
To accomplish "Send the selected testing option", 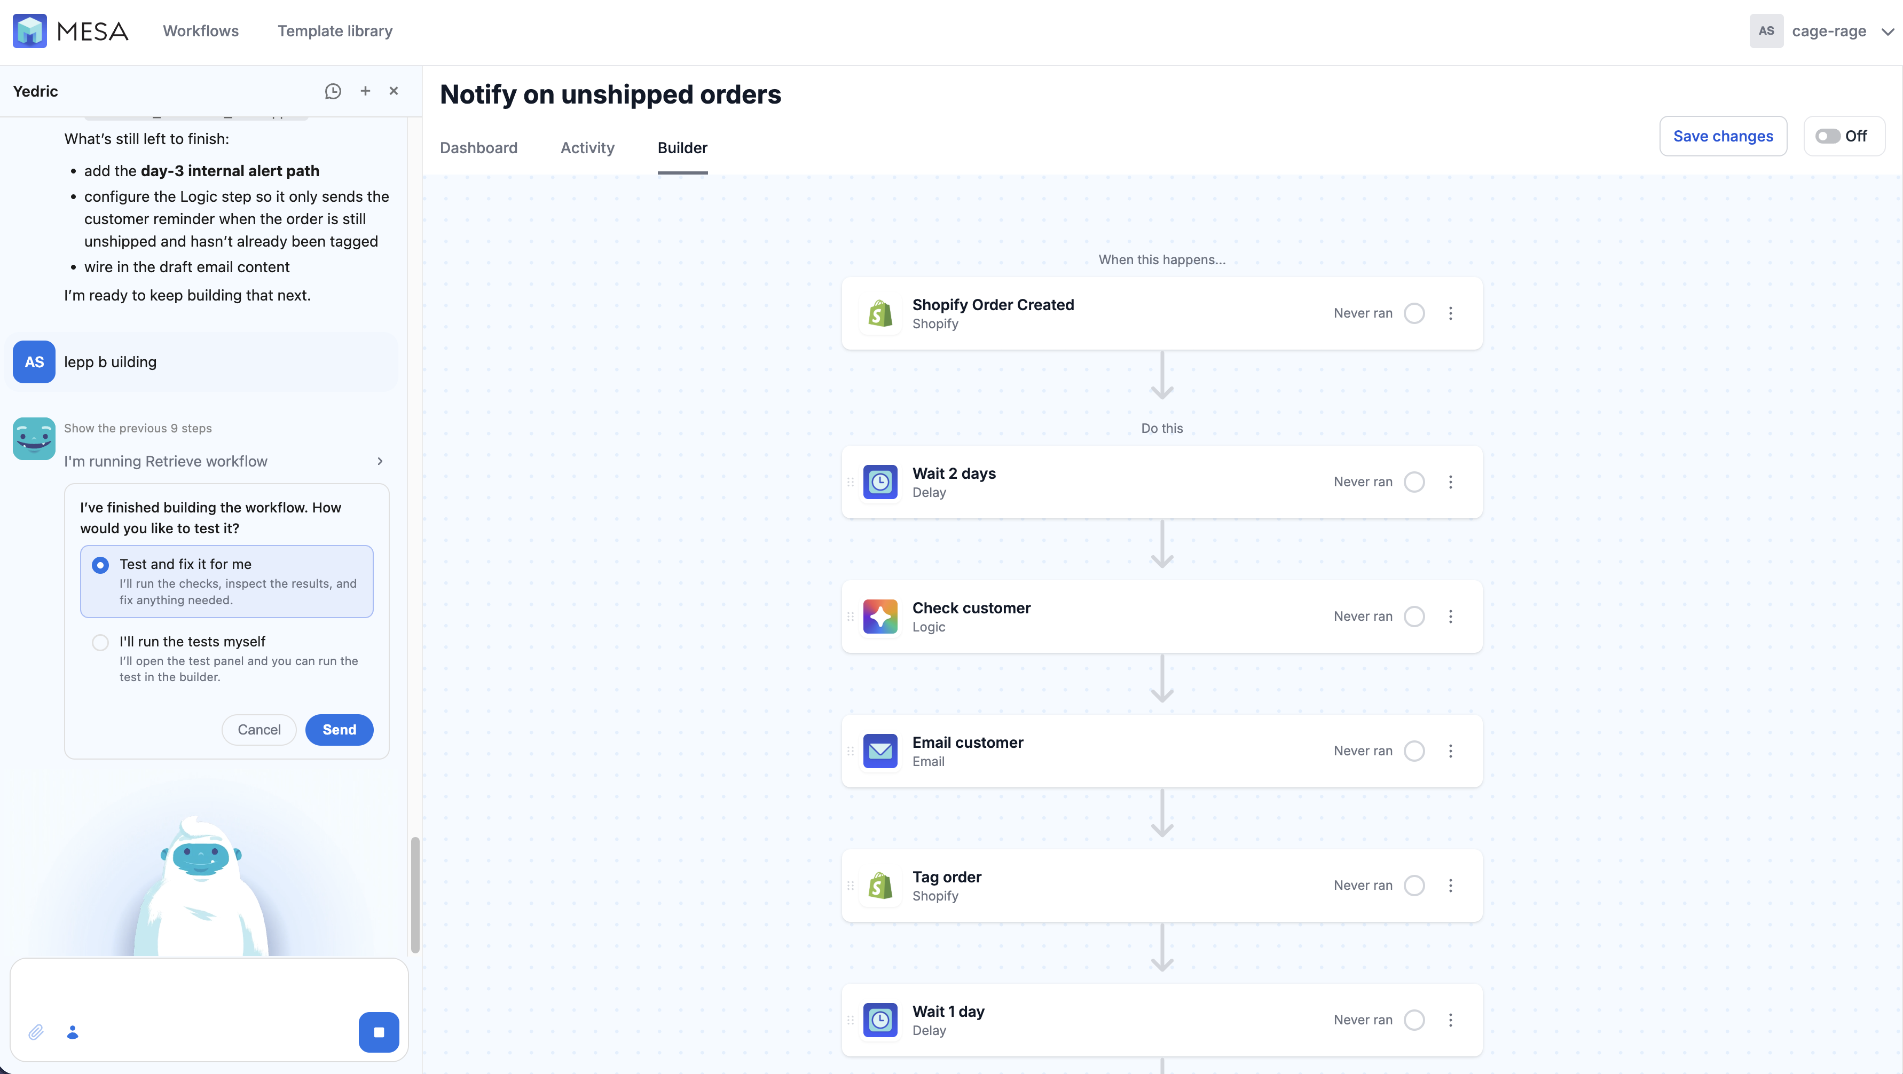I will 339,730.
